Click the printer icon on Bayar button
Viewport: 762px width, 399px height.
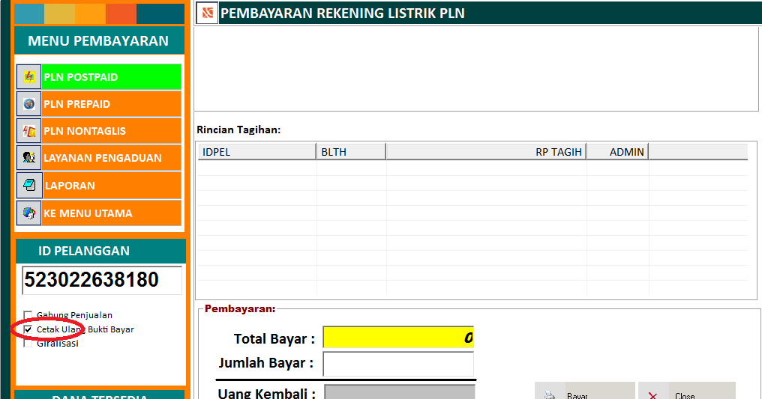[x=550, y=395]
